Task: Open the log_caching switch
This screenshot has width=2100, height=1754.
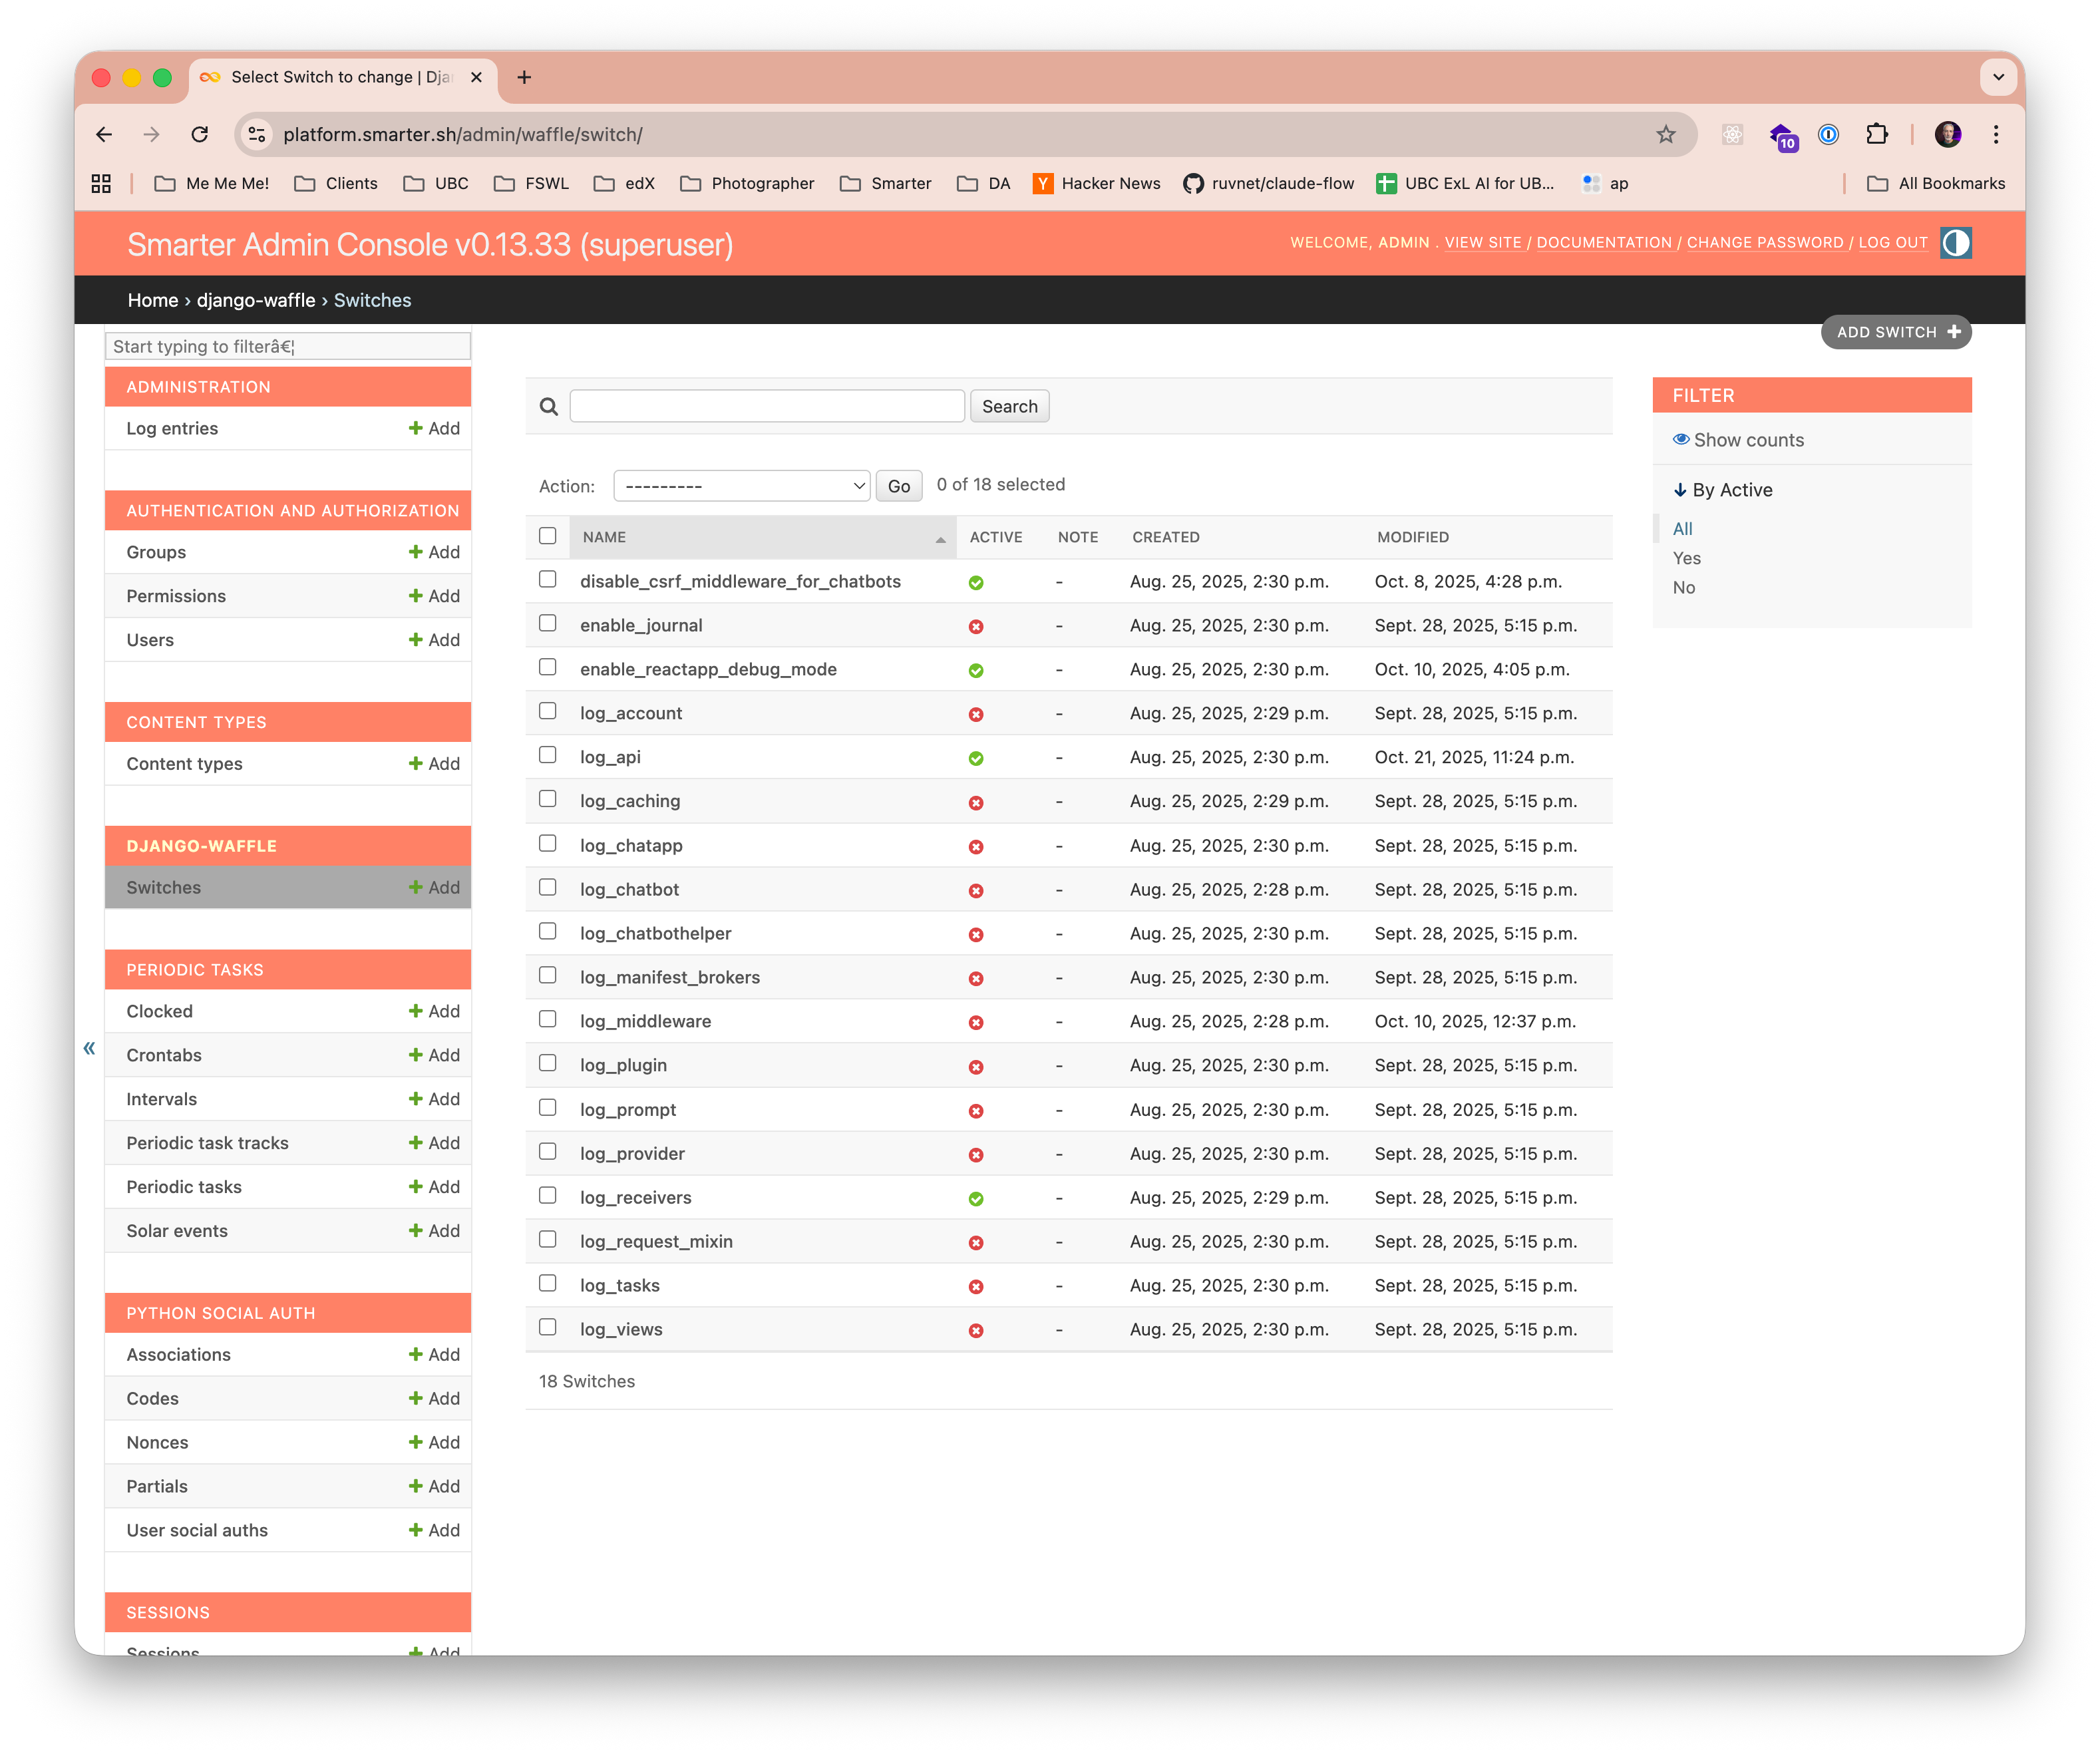Action: (x=630, y=801)
